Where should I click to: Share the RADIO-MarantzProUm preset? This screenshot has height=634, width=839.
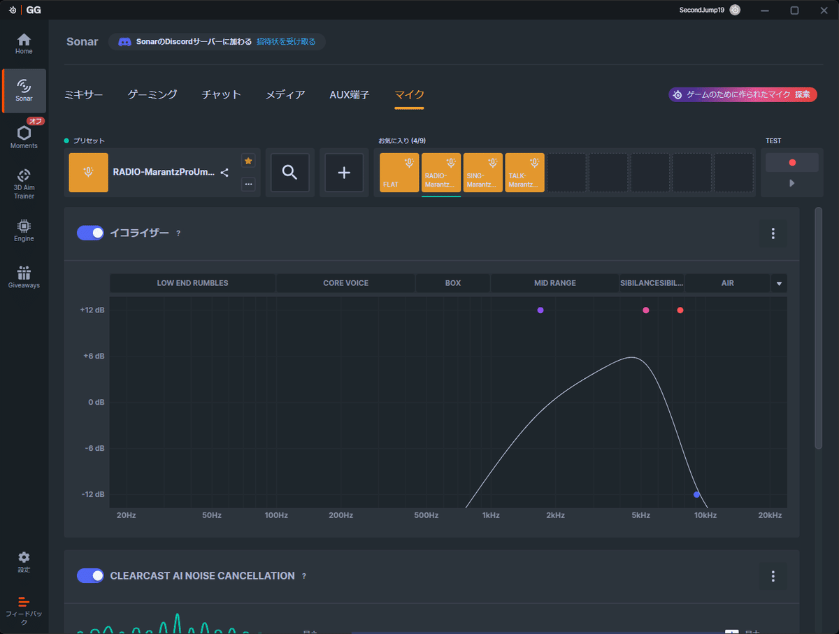tap(224, 173)
